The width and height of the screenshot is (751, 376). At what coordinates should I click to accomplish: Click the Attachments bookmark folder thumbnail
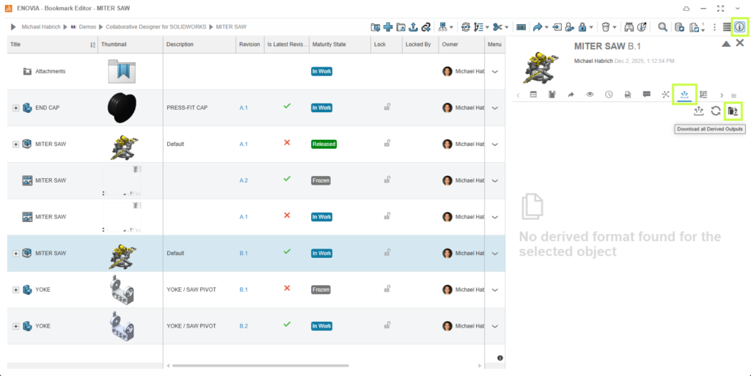[122, 71]
